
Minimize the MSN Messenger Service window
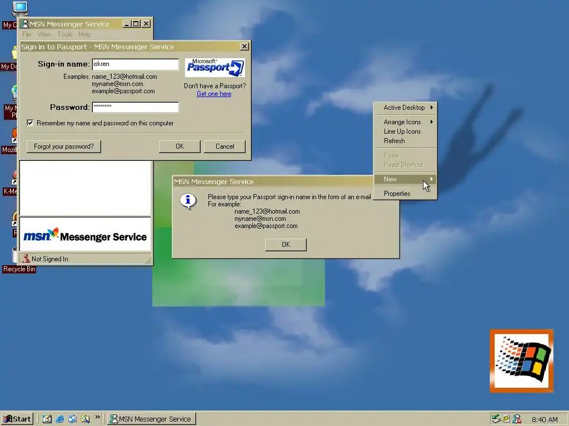pos(127,24)
